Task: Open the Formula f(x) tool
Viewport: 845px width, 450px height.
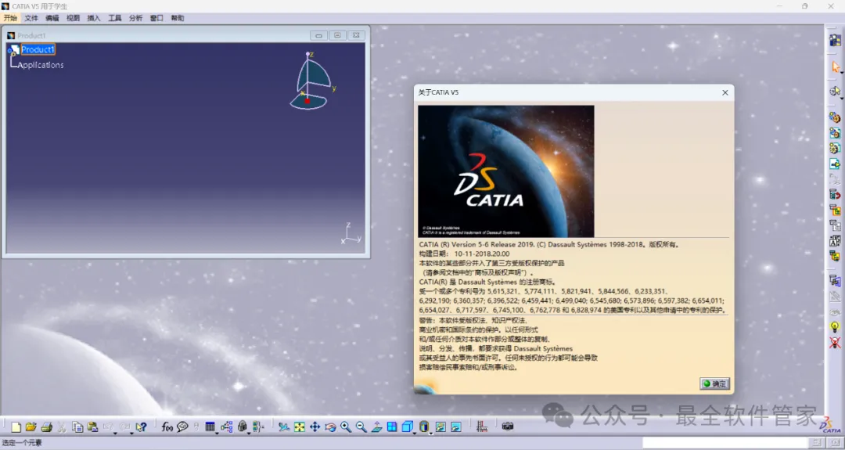Action: (x=167, y=427)
